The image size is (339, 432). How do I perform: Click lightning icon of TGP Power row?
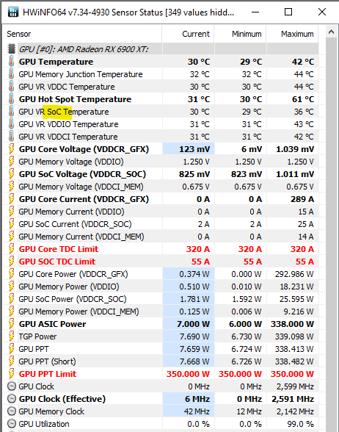tap(11, 336)
